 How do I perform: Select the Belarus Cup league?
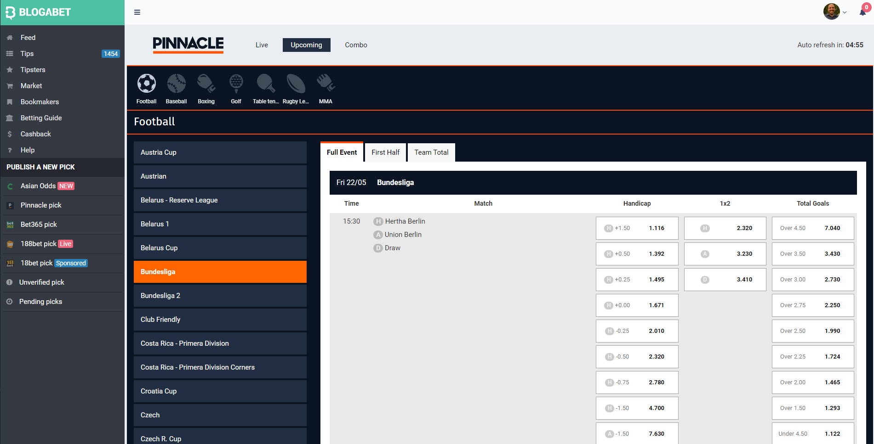(x=220, y=248)
